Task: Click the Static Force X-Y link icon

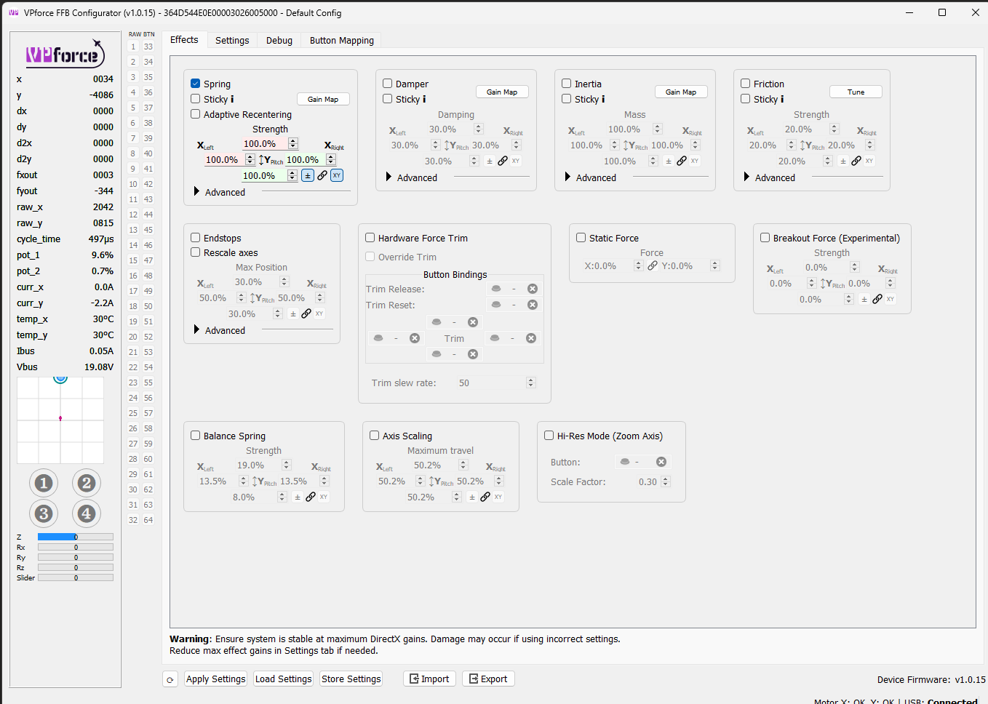Action: [x=653, y=265]
